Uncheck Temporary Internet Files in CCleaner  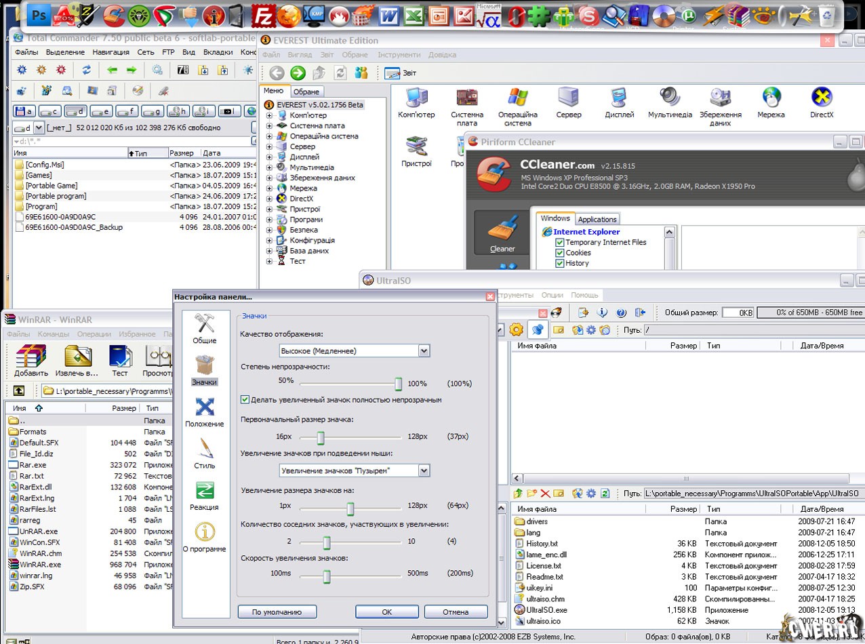560,243
